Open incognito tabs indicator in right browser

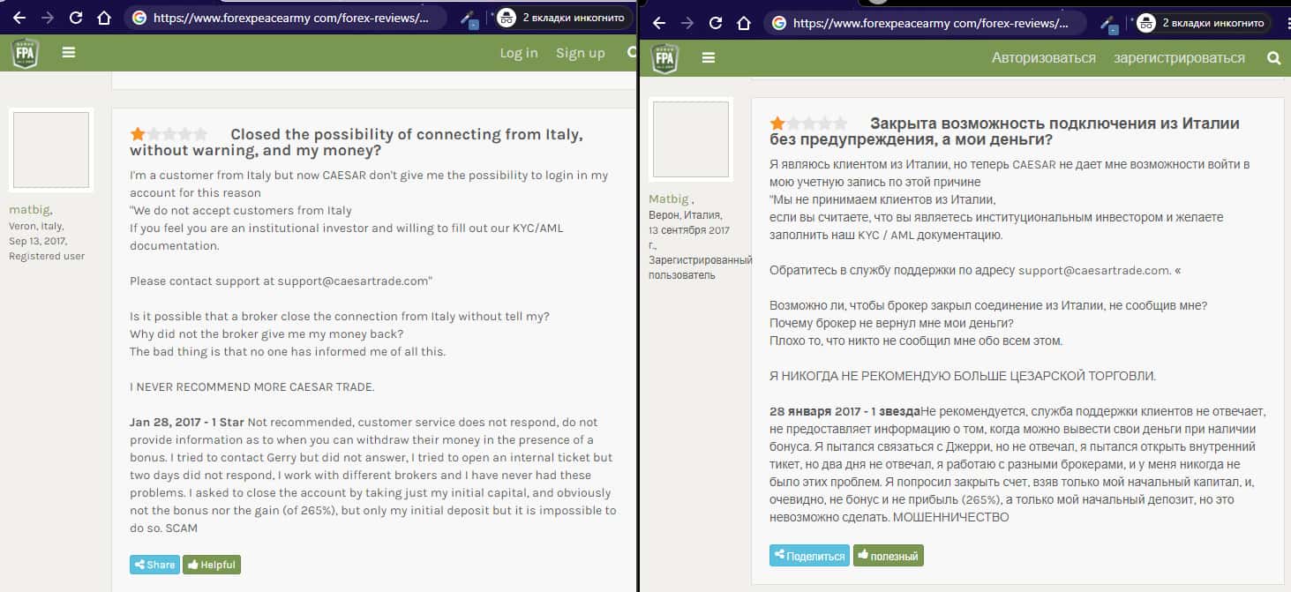[x=1204, y=23]
